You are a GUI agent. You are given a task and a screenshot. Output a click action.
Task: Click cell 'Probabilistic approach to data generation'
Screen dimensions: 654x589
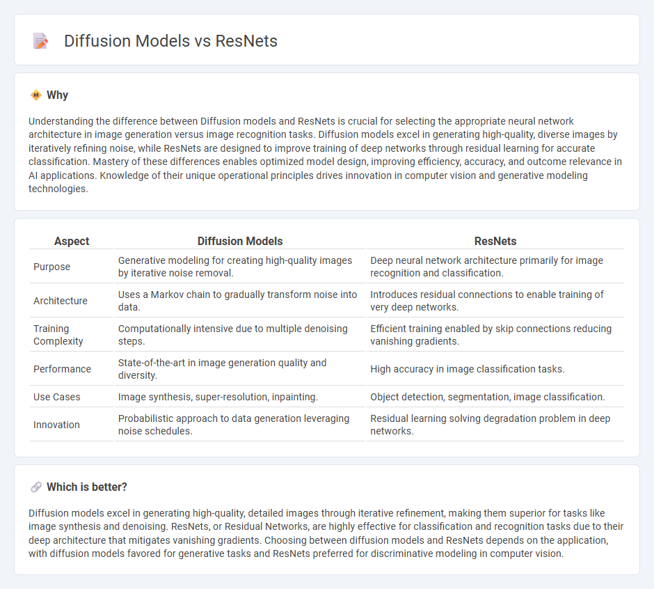tap(240, 425)
